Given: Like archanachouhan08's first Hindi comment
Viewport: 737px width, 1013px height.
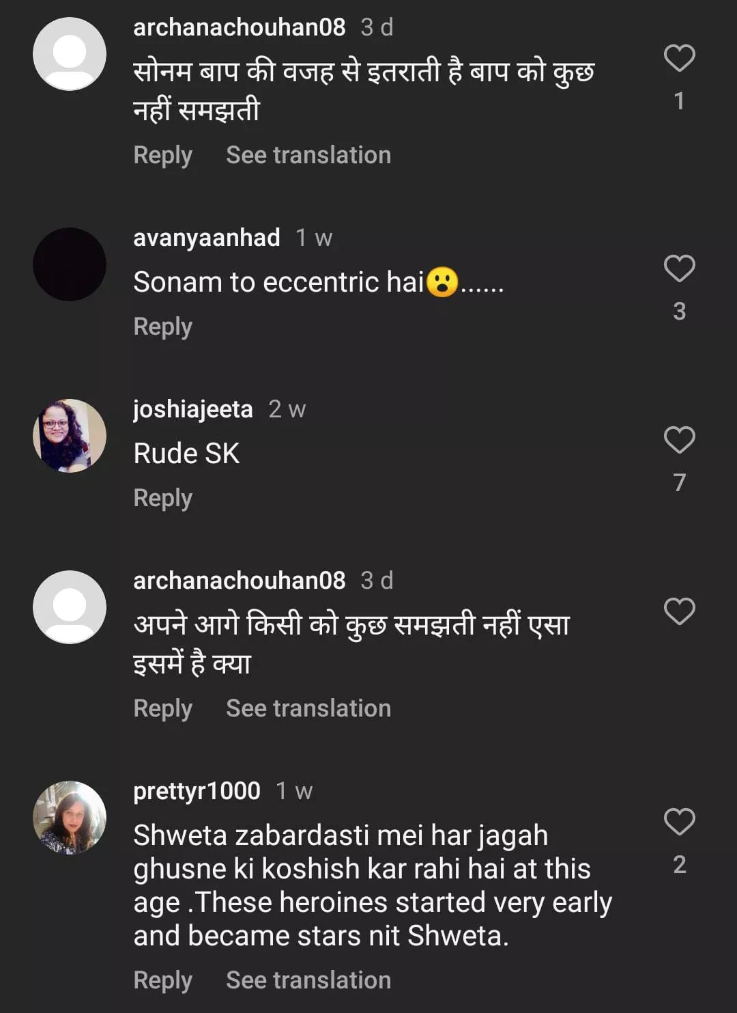Looking at the screenshot, I should tap(679, 58).
